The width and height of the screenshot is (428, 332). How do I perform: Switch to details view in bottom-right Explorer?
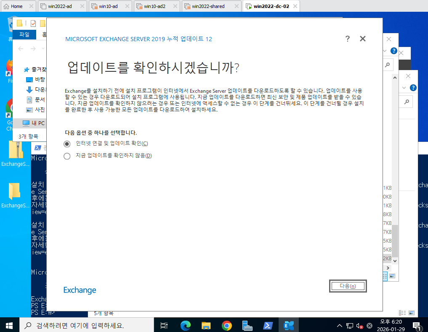(x=402, y=313)
